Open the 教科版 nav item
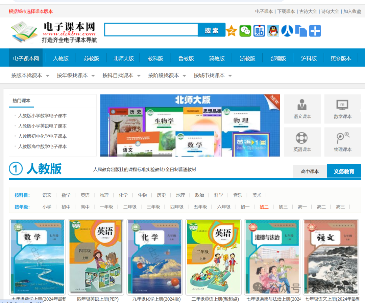365x303 pixels. click(x=155, y=58)
